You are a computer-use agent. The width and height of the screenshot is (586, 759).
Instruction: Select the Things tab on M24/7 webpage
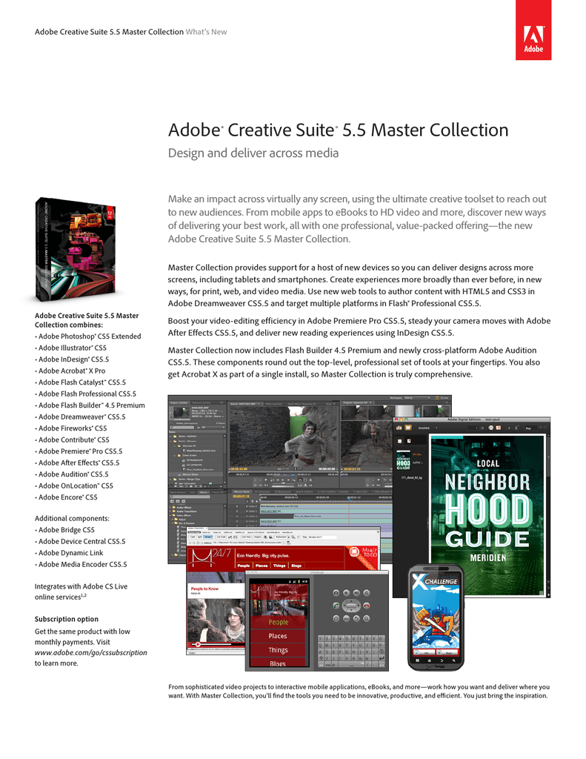click(279, 566)
